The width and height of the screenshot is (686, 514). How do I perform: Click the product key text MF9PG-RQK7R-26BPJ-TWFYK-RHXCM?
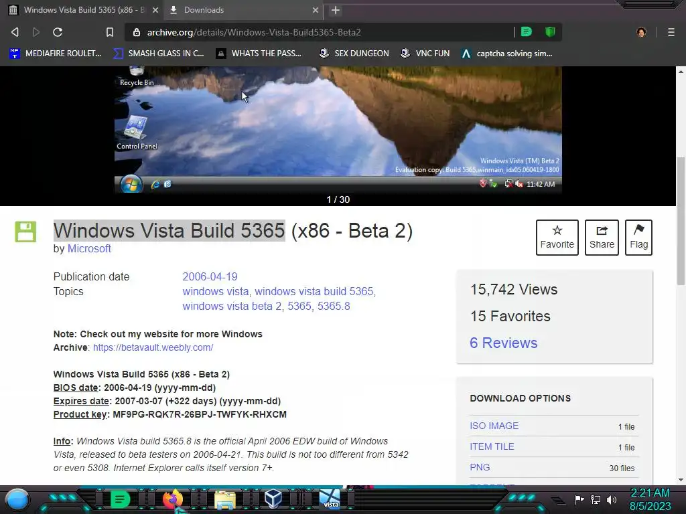pos(200,414)
